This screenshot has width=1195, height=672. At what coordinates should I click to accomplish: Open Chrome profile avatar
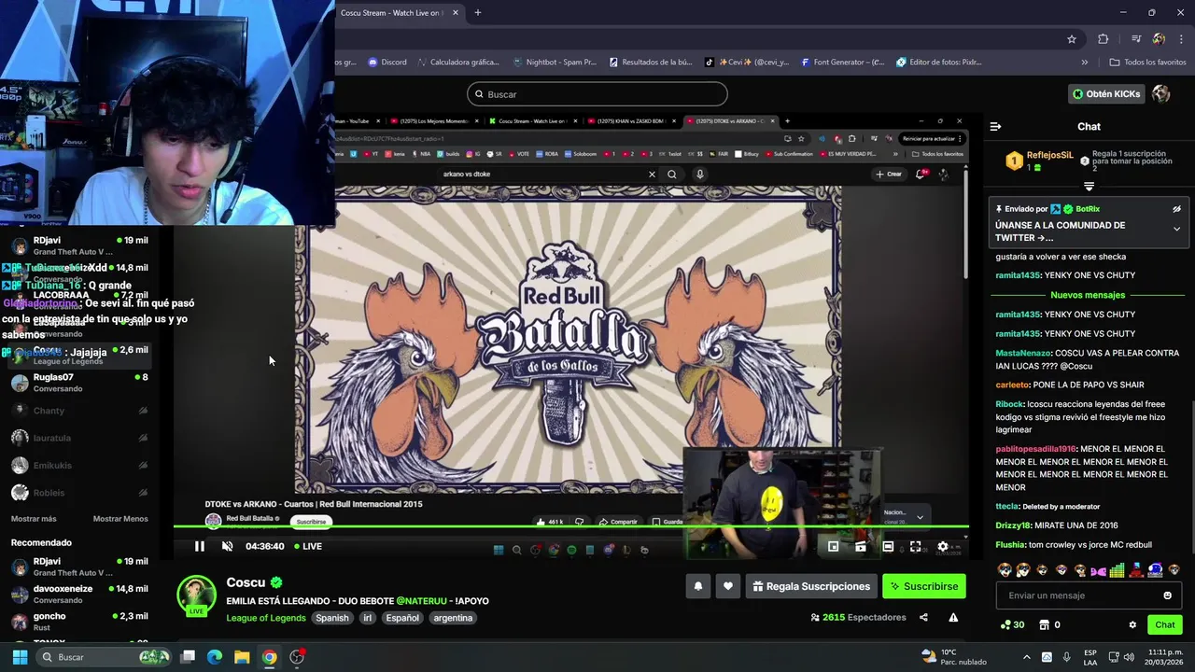coord(1159,39)
